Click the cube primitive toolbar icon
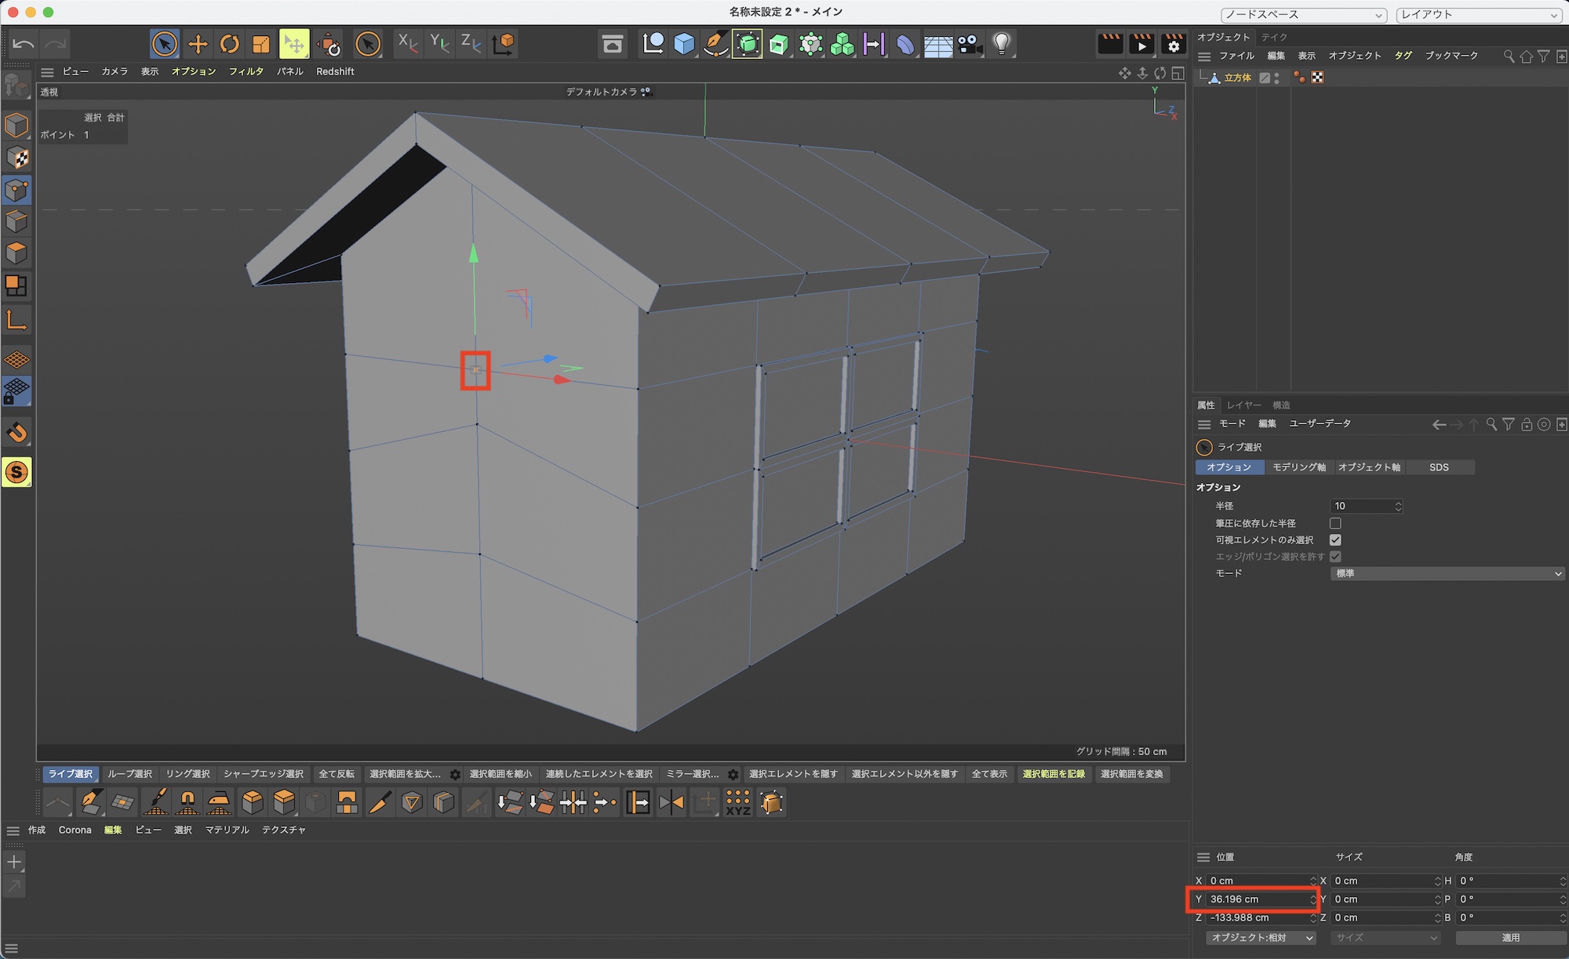Image resolution: width=1569 pixels, height=959 pixels. tap(684, 45)
